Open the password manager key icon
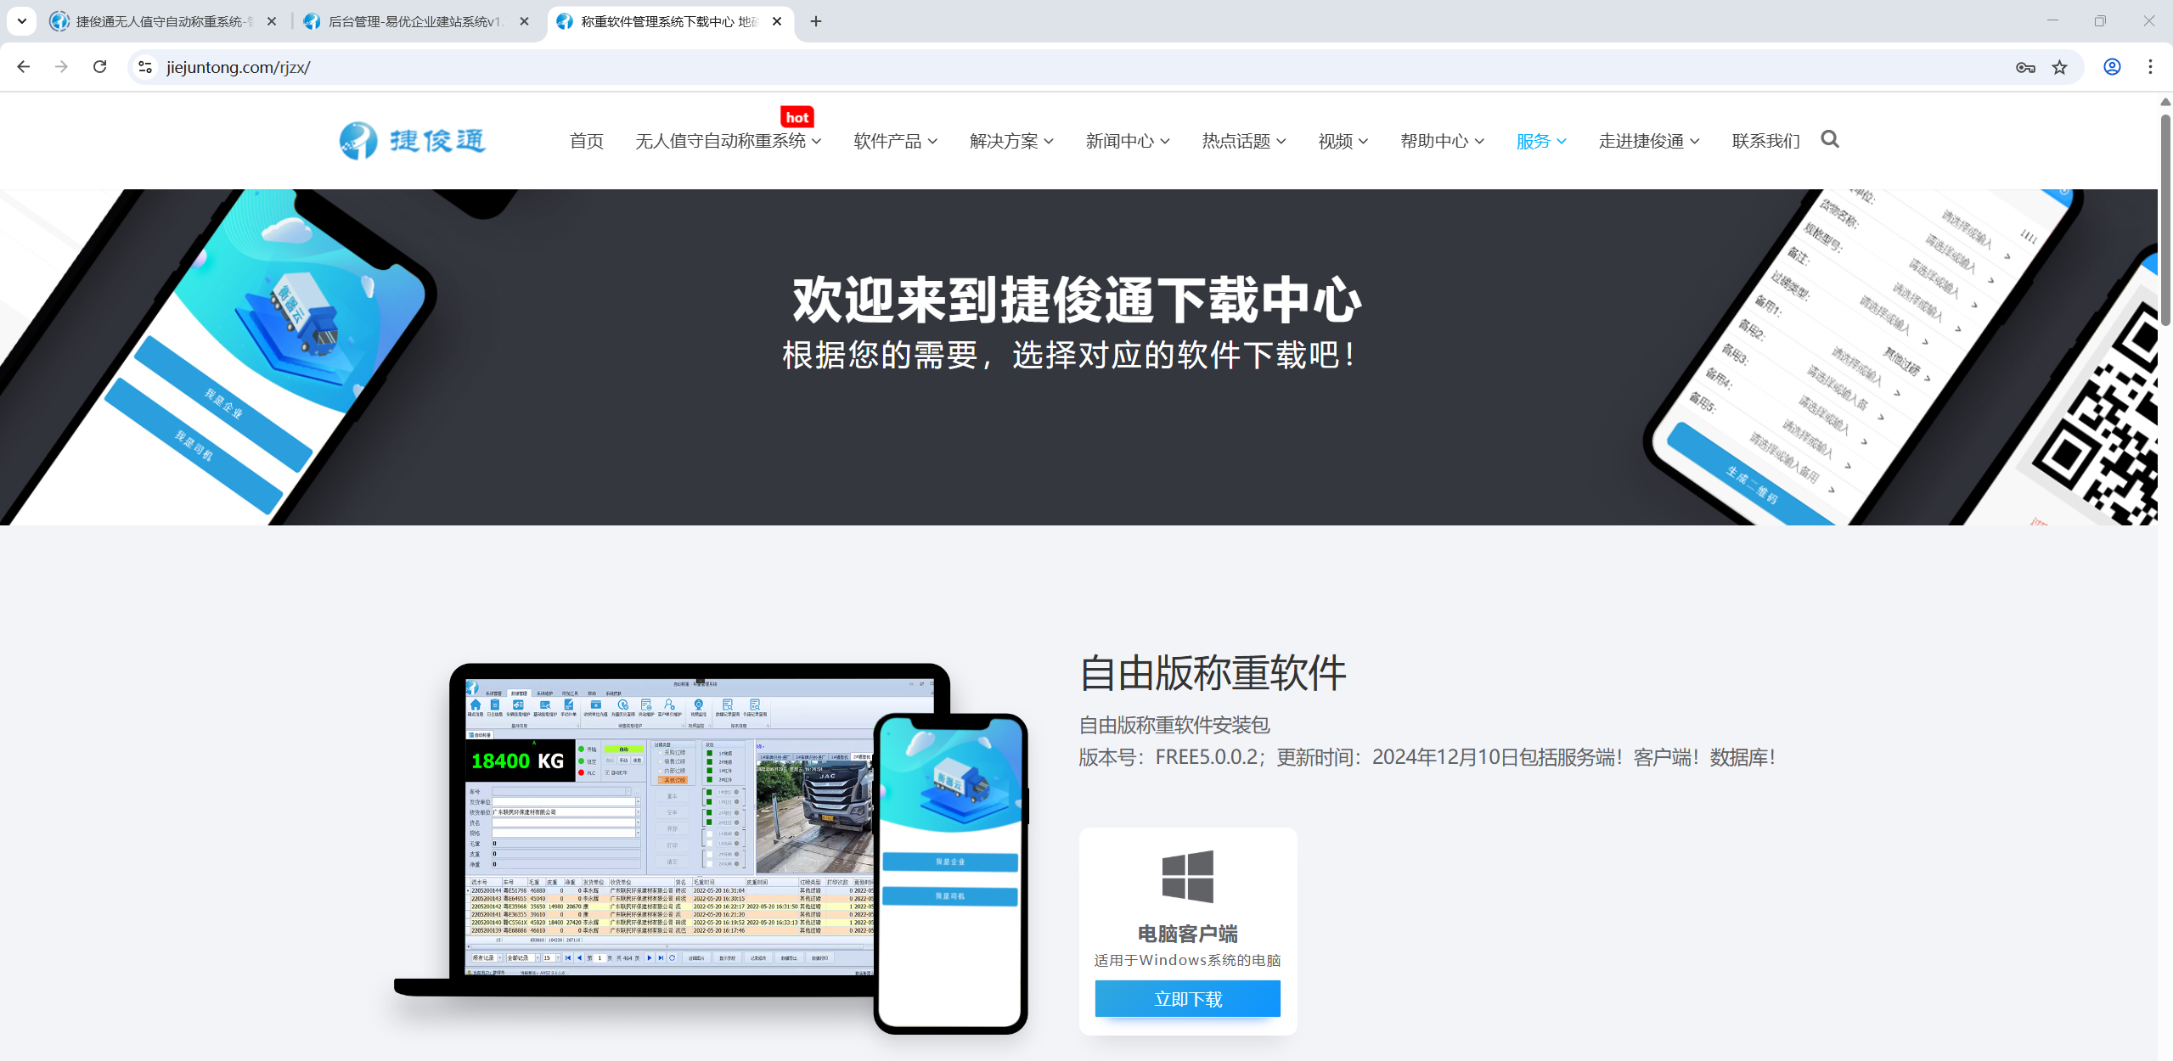Viewport: 2173px width, 1061px height. click(x=2025, y=67)
